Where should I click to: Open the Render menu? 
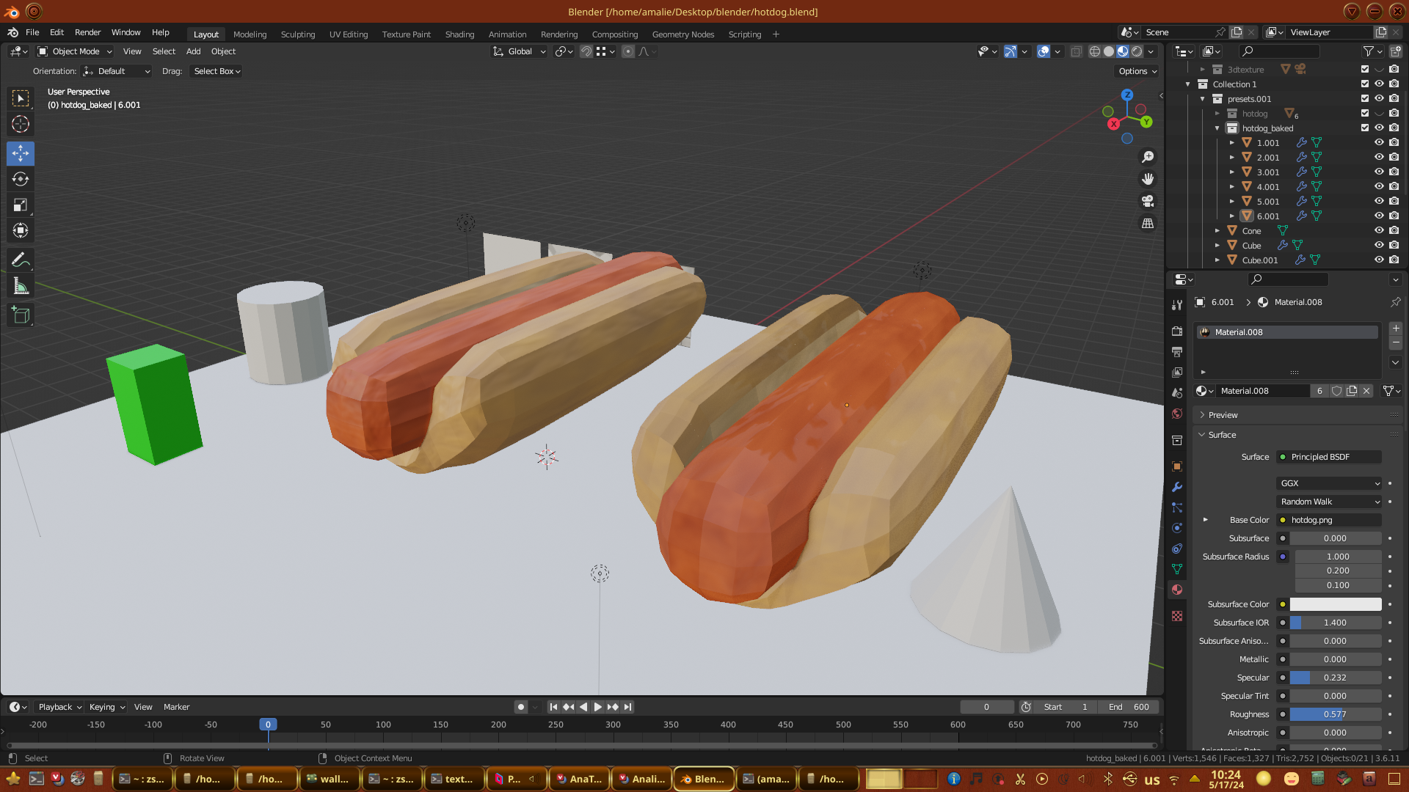tap(87, 32)
